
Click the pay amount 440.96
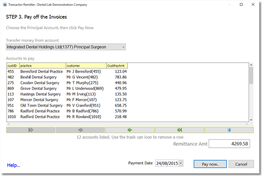tap(121, 83)
